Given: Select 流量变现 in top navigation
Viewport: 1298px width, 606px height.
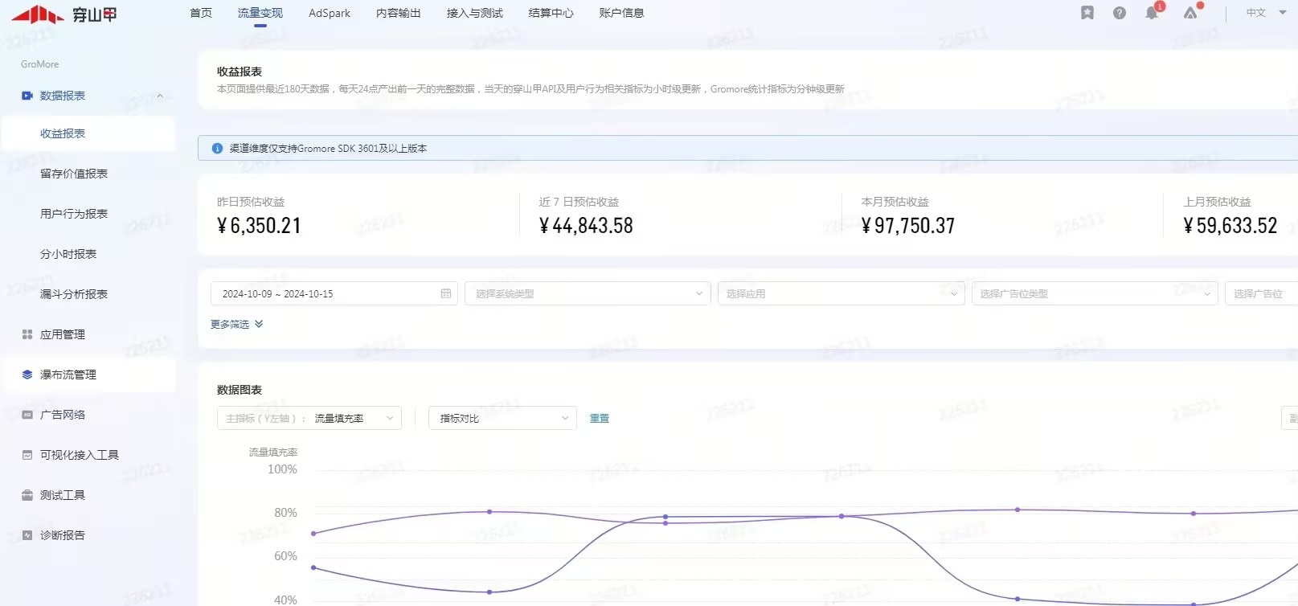Looking at the screenshot, I should tap(260, 13).
